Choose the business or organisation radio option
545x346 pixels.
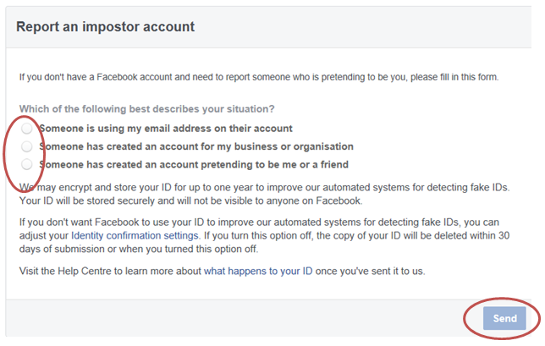(27, 146)
